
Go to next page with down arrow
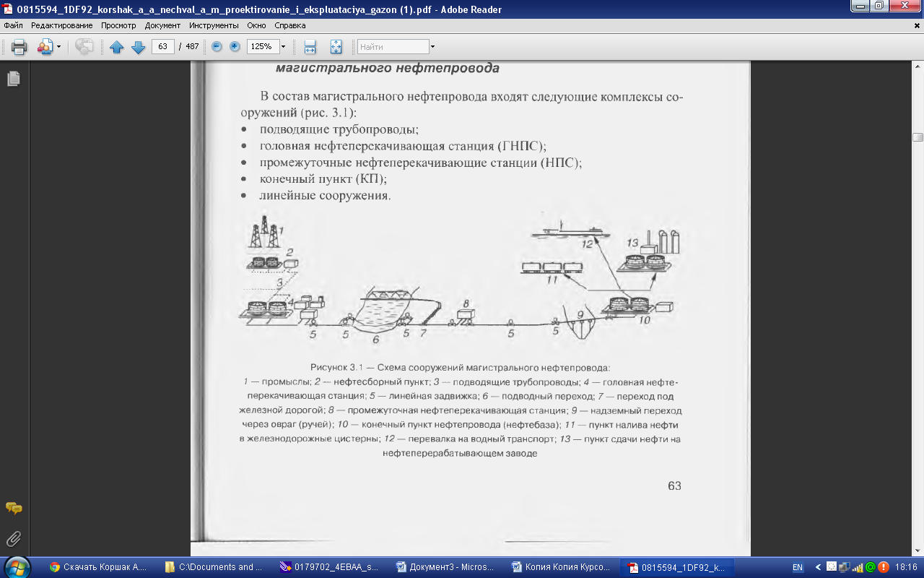138,47
